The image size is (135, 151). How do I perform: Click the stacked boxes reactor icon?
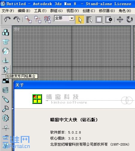[x=6, y=32]
